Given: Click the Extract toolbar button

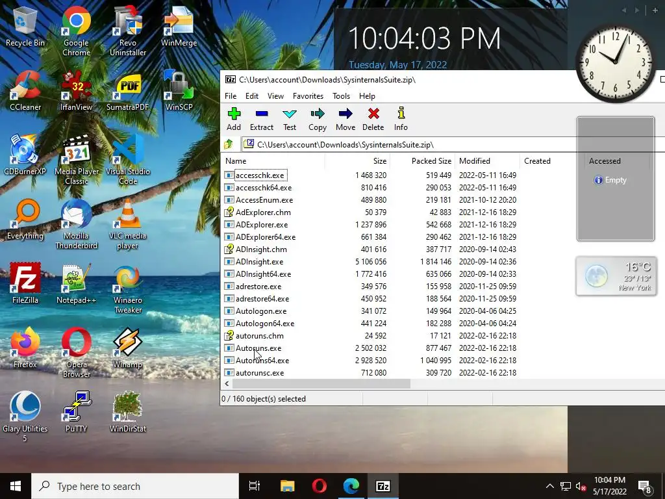Looking at the screenshot, I should pos(262,120).
